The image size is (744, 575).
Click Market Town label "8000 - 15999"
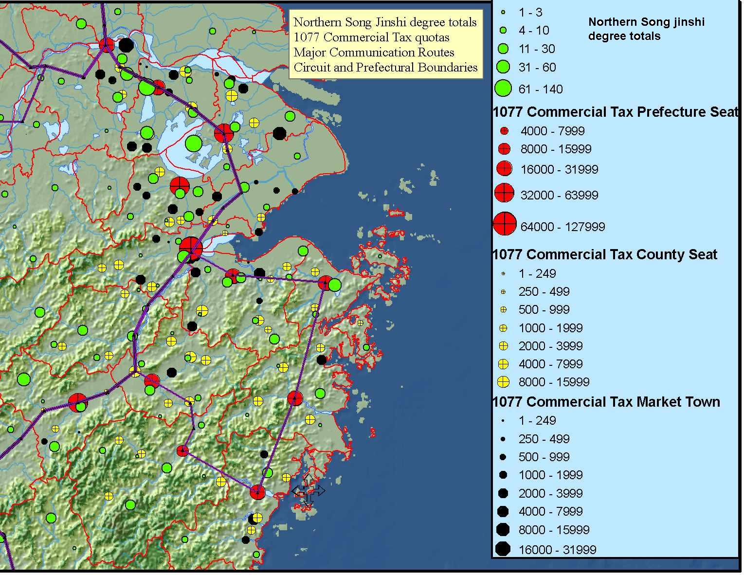[554, 530]
